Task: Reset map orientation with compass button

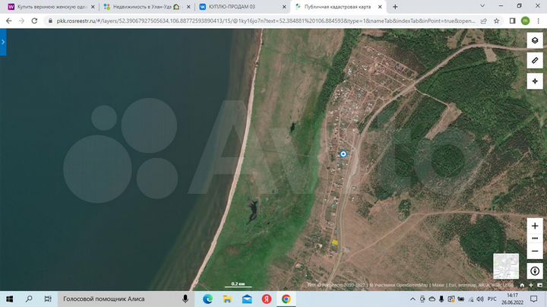Action: (535, 271)
